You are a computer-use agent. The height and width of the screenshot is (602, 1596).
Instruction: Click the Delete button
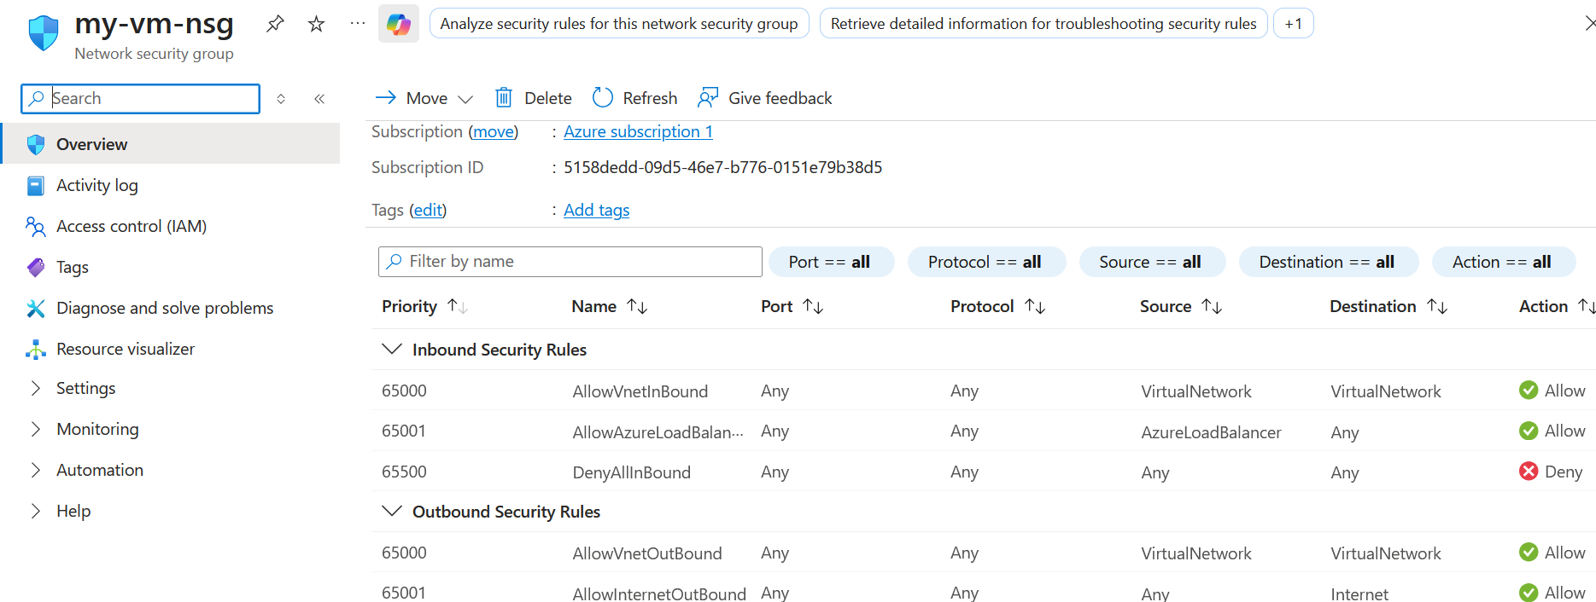[x=534, y=98]
